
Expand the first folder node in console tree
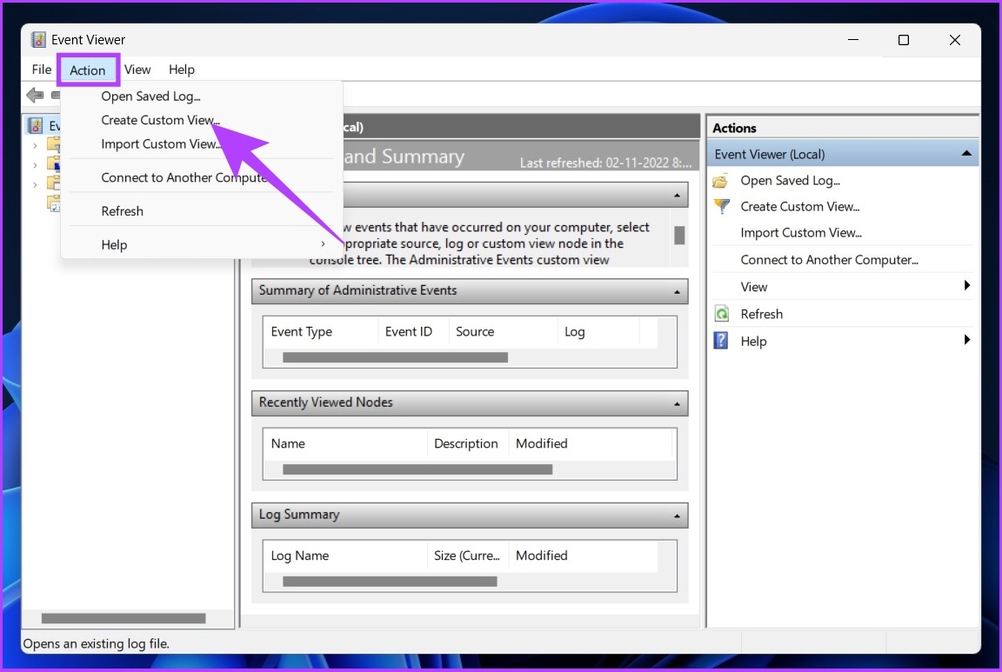tap(36, 144)
